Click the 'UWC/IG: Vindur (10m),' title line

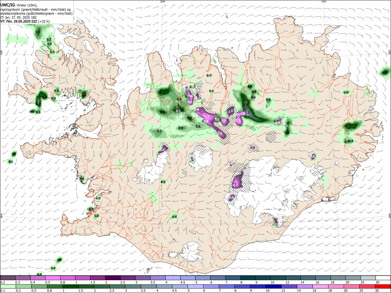coord(19,5)
